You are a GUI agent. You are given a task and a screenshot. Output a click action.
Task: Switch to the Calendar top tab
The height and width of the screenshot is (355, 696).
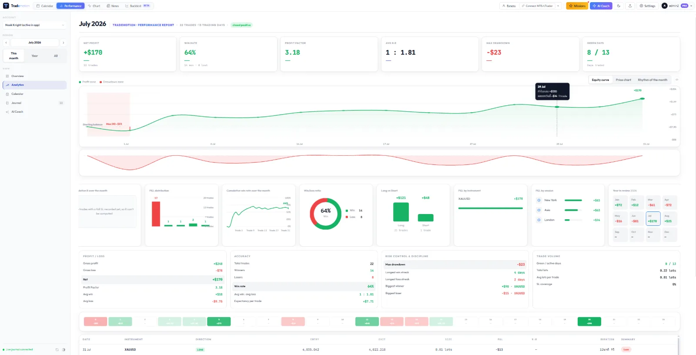pyautogui.click(x=45, y=6)
